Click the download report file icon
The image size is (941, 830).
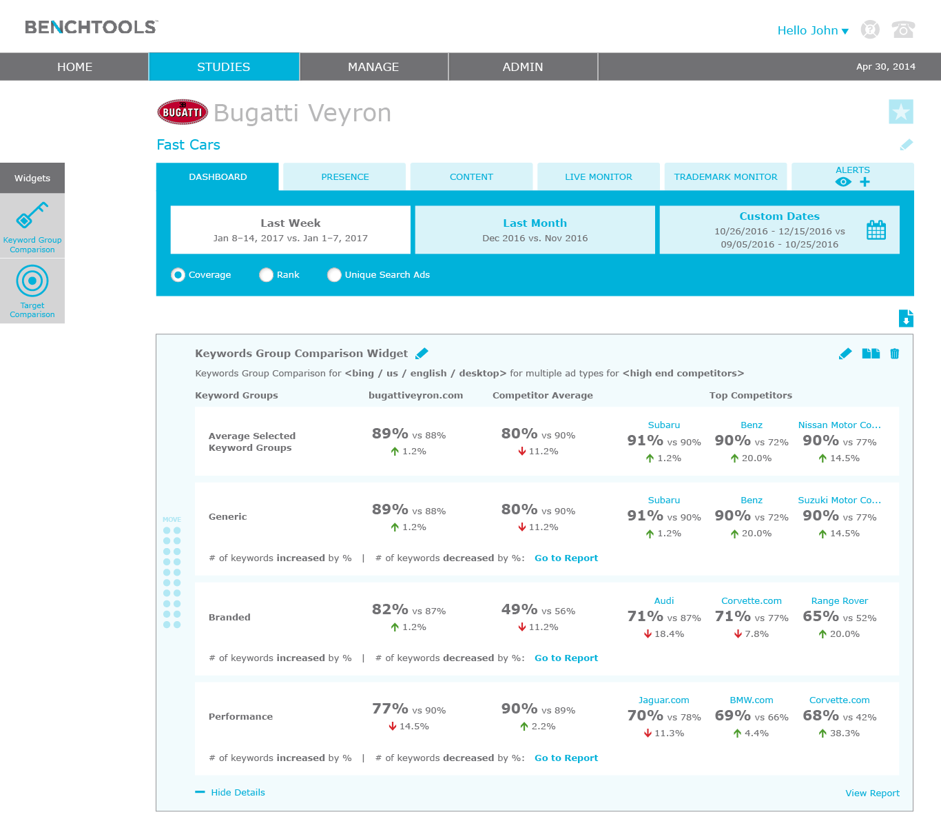pyautogui.click(x=906, y=318)
